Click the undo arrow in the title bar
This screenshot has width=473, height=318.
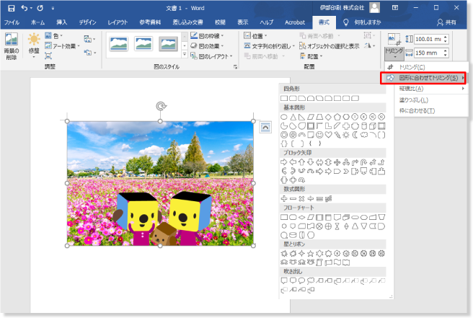[24, 8]
